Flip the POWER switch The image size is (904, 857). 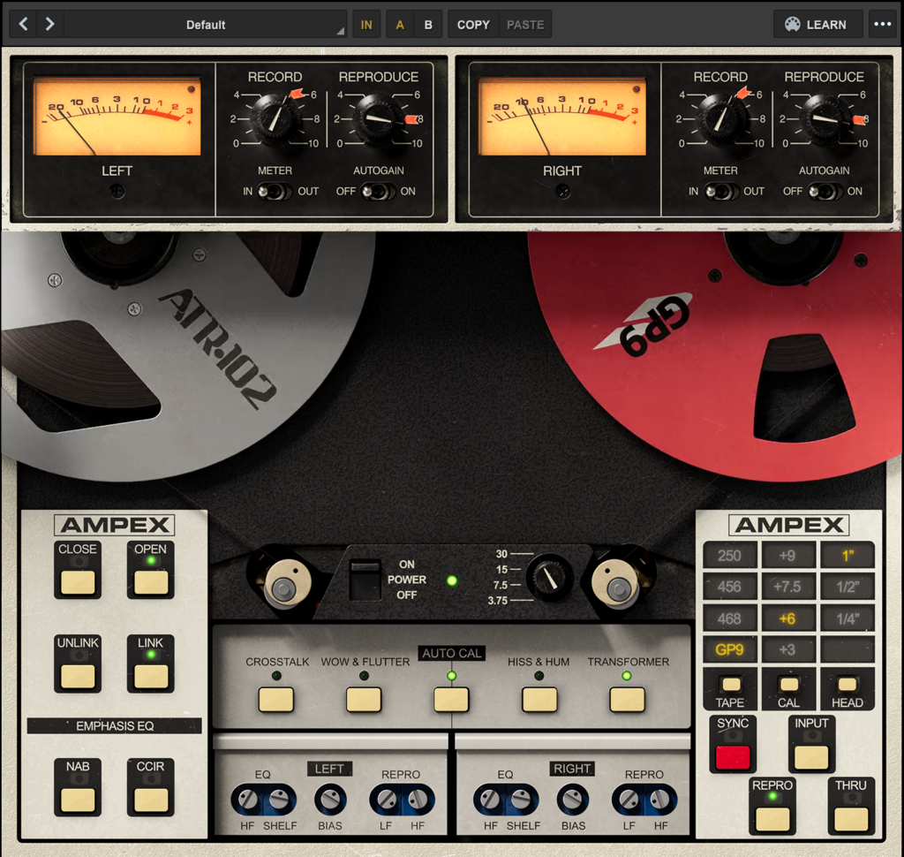tap(365, 580)
